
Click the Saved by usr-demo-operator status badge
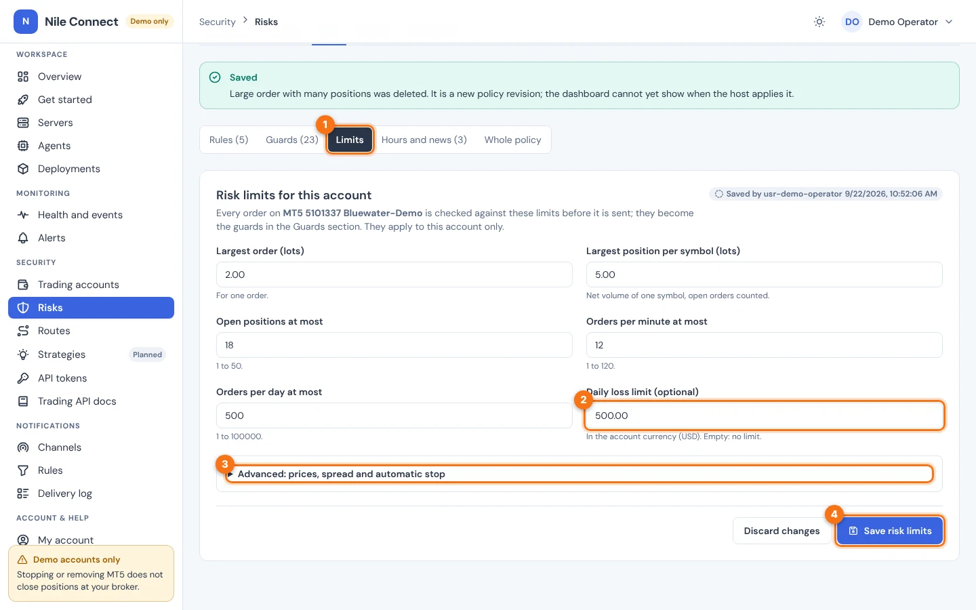pos(826,194)
